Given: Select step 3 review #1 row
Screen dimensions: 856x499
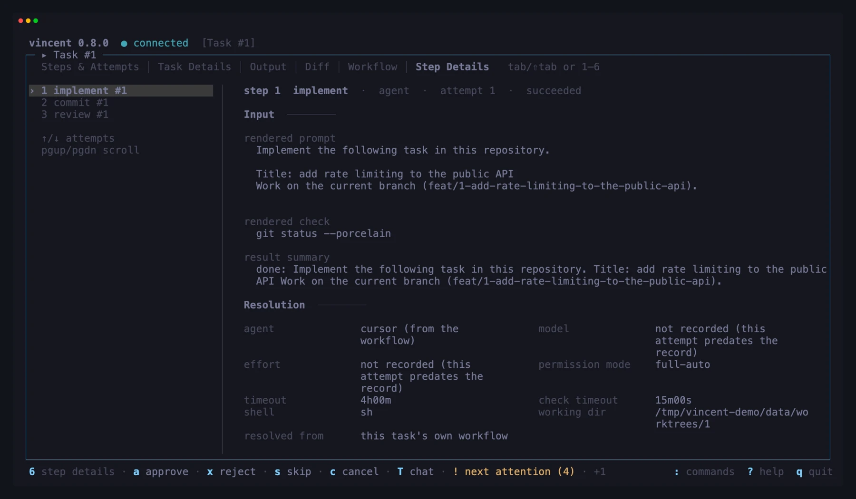Looking at the screenshot, I should (75, 115).
